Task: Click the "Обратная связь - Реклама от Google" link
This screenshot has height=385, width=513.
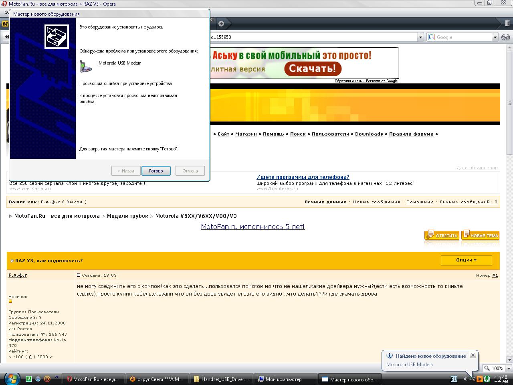Action: tap(366, 81)
